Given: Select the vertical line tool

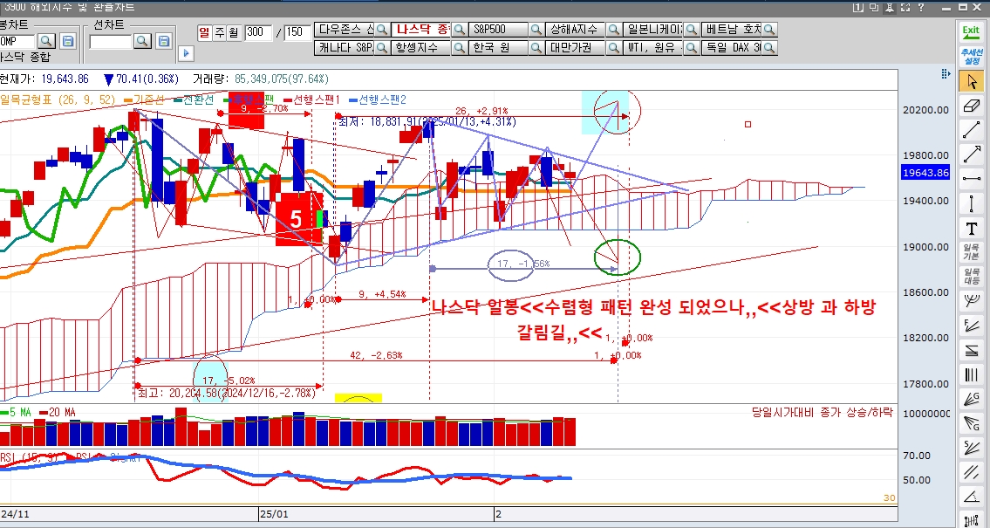Looking at the screenshot, I should tap(971, 203).
